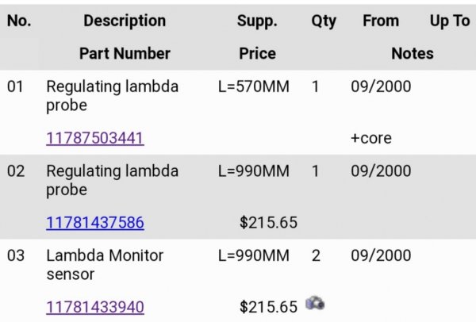Click the camera photo icon in row 03

(x=316, y=303)
